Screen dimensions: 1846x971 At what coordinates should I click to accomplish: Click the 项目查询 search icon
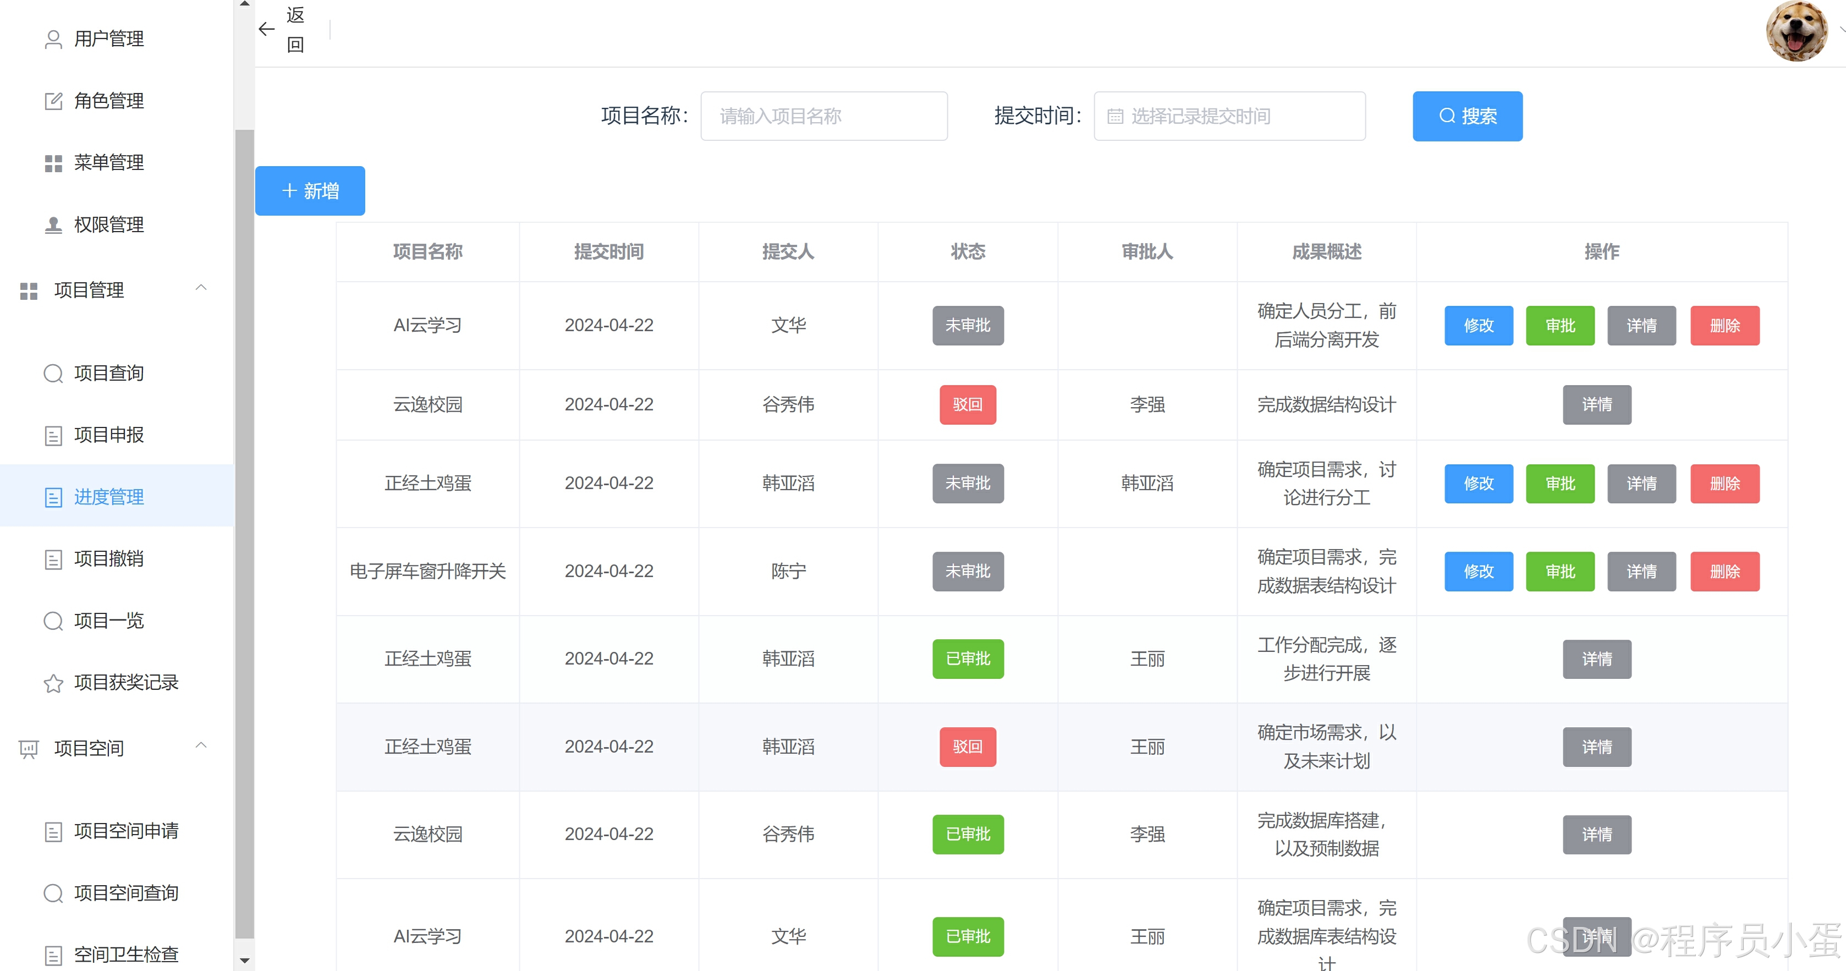coord(53,374)
